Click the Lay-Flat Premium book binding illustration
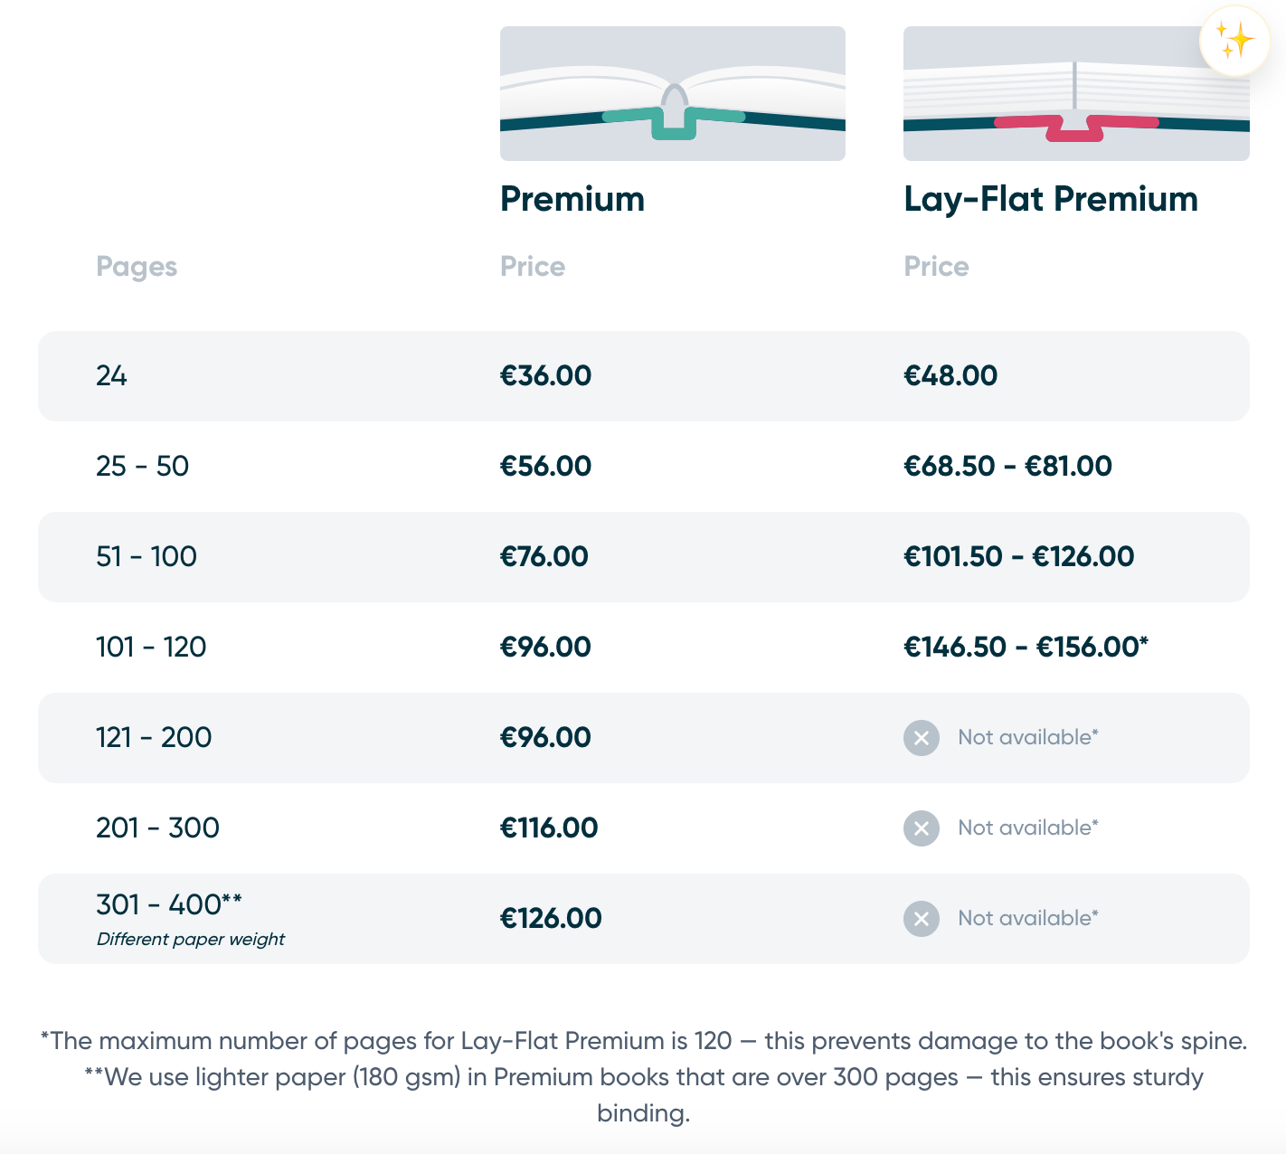Viewport: 1286px width, 1154px height. 1076,93
